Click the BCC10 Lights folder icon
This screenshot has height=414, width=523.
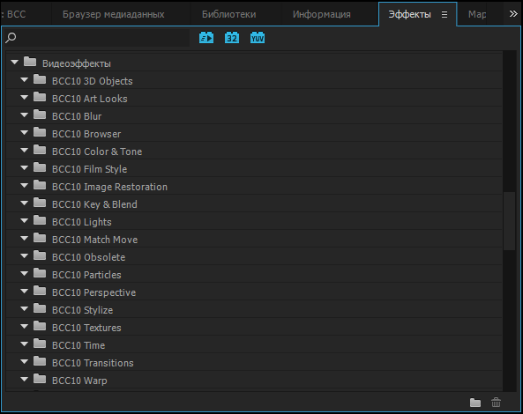(x=40, y=220)
